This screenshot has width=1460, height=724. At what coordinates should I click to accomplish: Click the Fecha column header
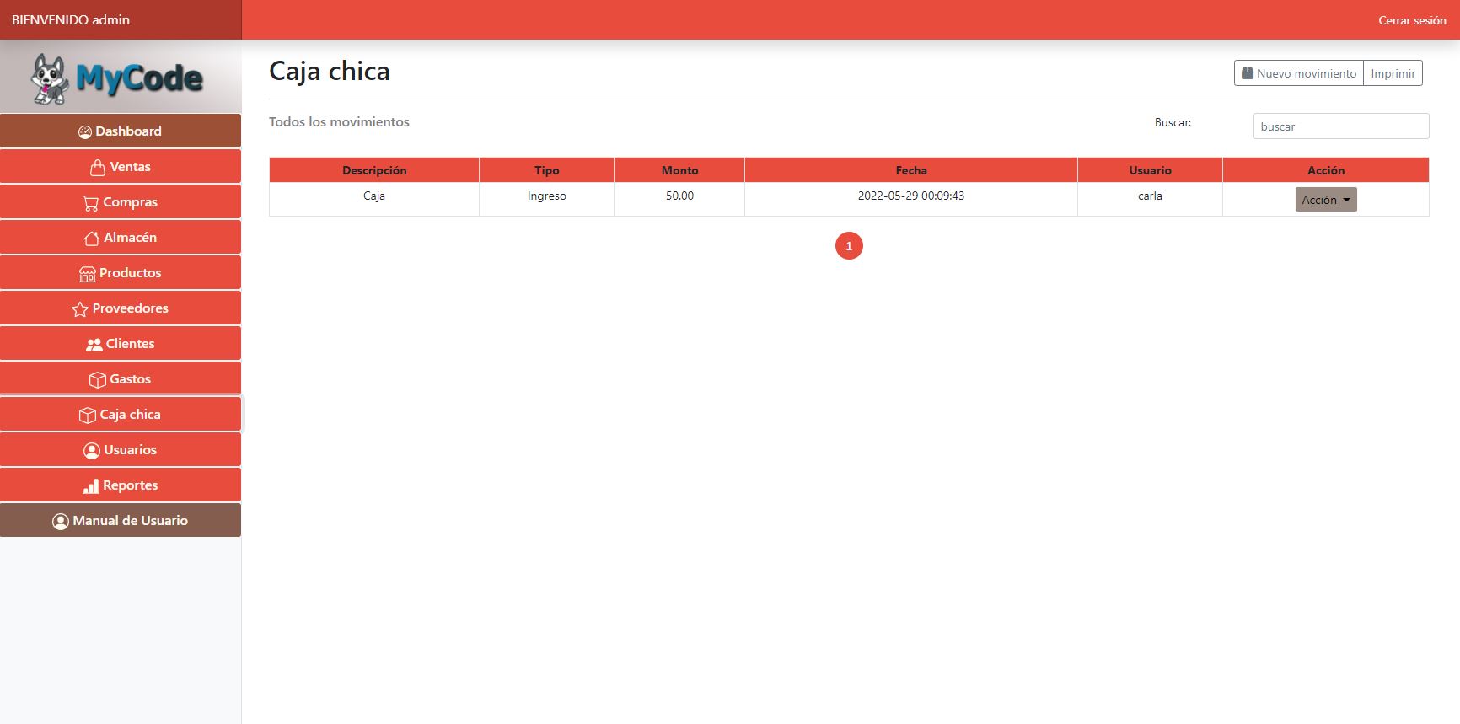pyautogui.click(x=910, y=170)
